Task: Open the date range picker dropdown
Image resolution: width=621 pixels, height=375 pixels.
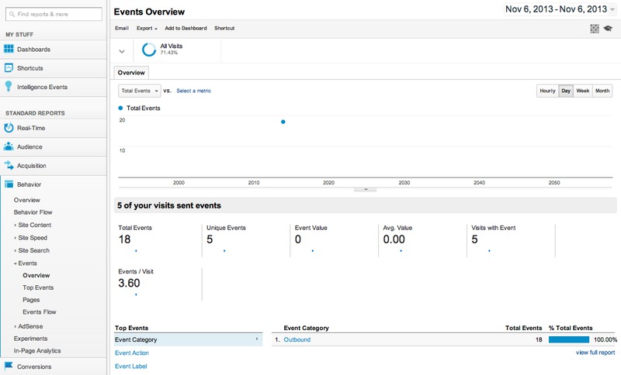Action: (x=560, y=9)
